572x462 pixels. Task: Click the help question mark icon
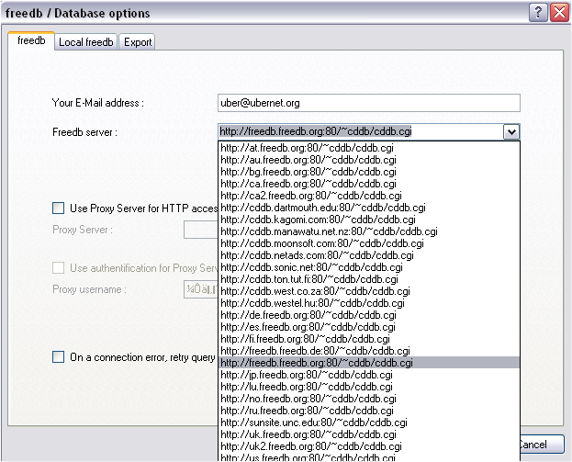coord(539,13)
